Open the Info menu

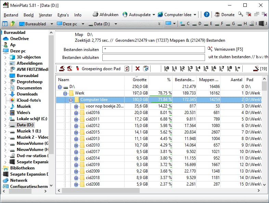[78, 15]
